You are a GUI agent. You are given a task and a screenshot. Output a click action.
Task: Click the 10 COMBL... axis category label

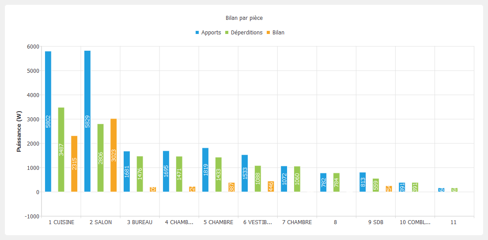pyautogui.click(x=415, y=222)
